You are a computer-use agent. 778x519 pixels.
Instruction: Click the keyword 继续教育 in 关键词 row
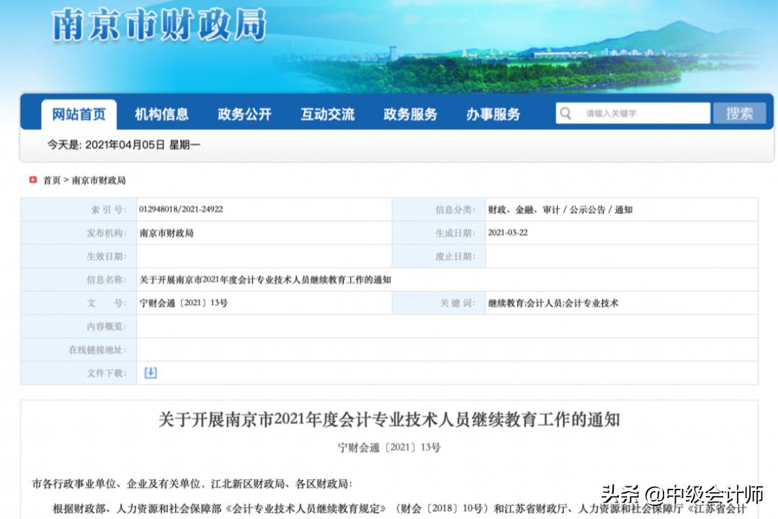coord(506,303)
